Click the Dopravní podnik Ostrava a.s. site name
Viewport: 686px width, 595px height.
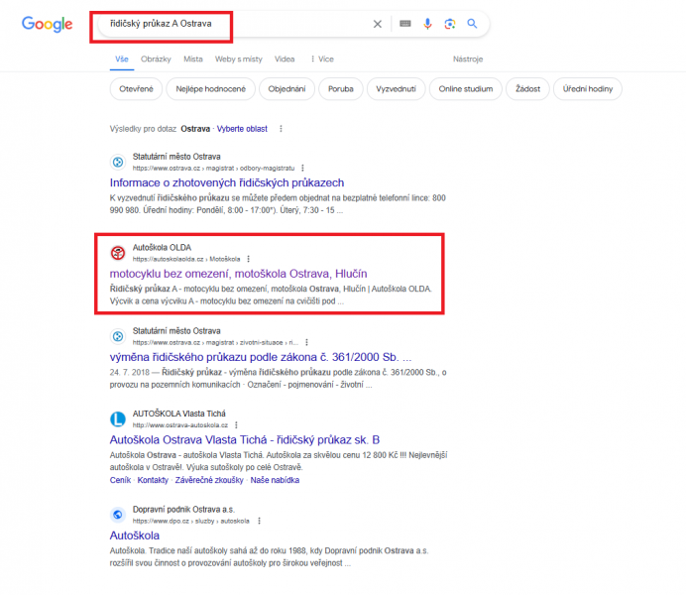(x=183, y=510)
